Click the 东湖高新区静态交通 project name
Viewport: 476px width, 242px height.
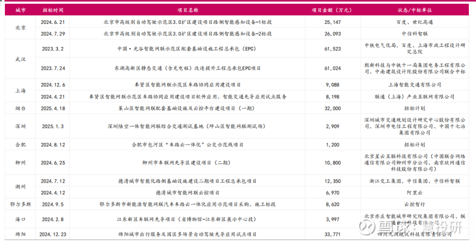click(x=188, y=68)
